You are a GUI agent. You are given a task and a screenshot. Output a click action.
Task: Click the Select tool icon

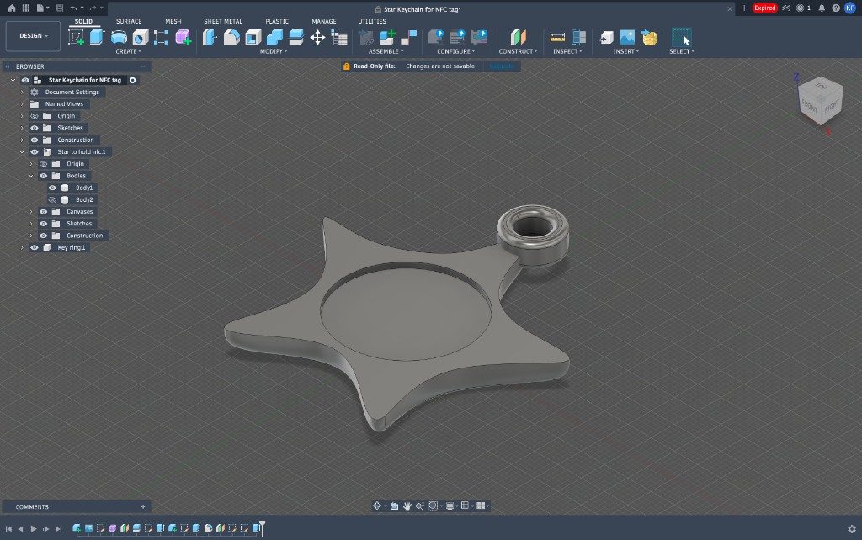click(682, 37)
